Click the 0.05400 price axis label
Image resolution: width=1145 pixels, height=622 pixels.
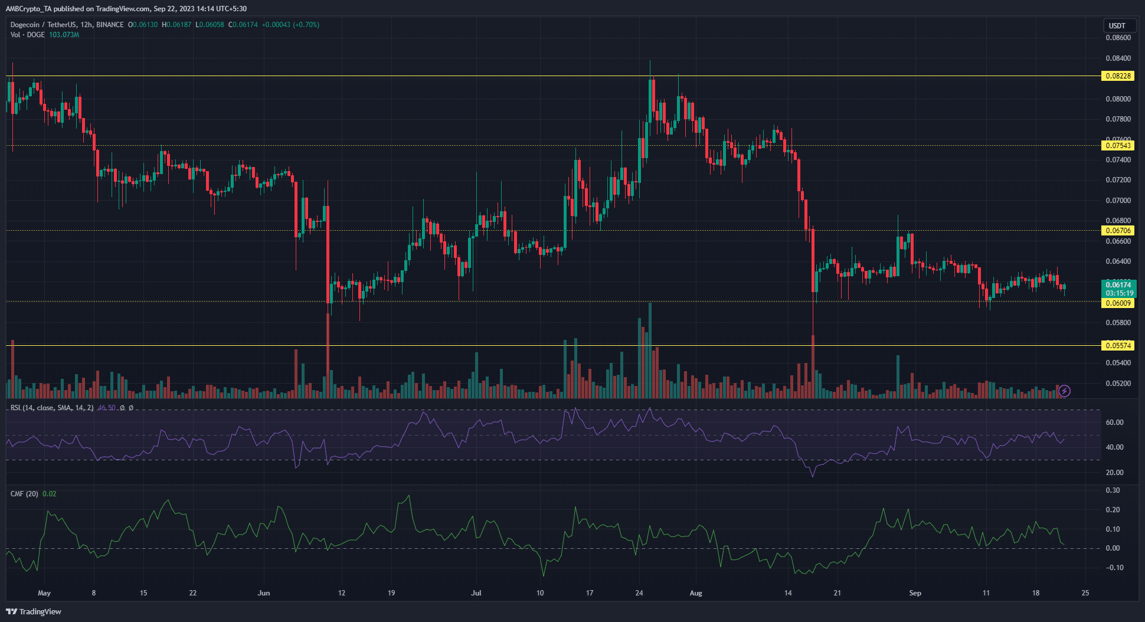[1118, 363]
